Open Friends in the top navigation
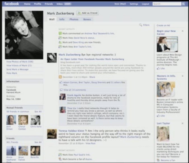This screenshot has height=163, width=189. pyautogui.click(x=49, y=4)
